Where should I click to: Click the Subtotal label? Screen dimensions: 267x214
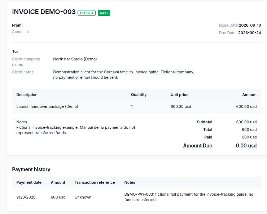pos(205,122)
